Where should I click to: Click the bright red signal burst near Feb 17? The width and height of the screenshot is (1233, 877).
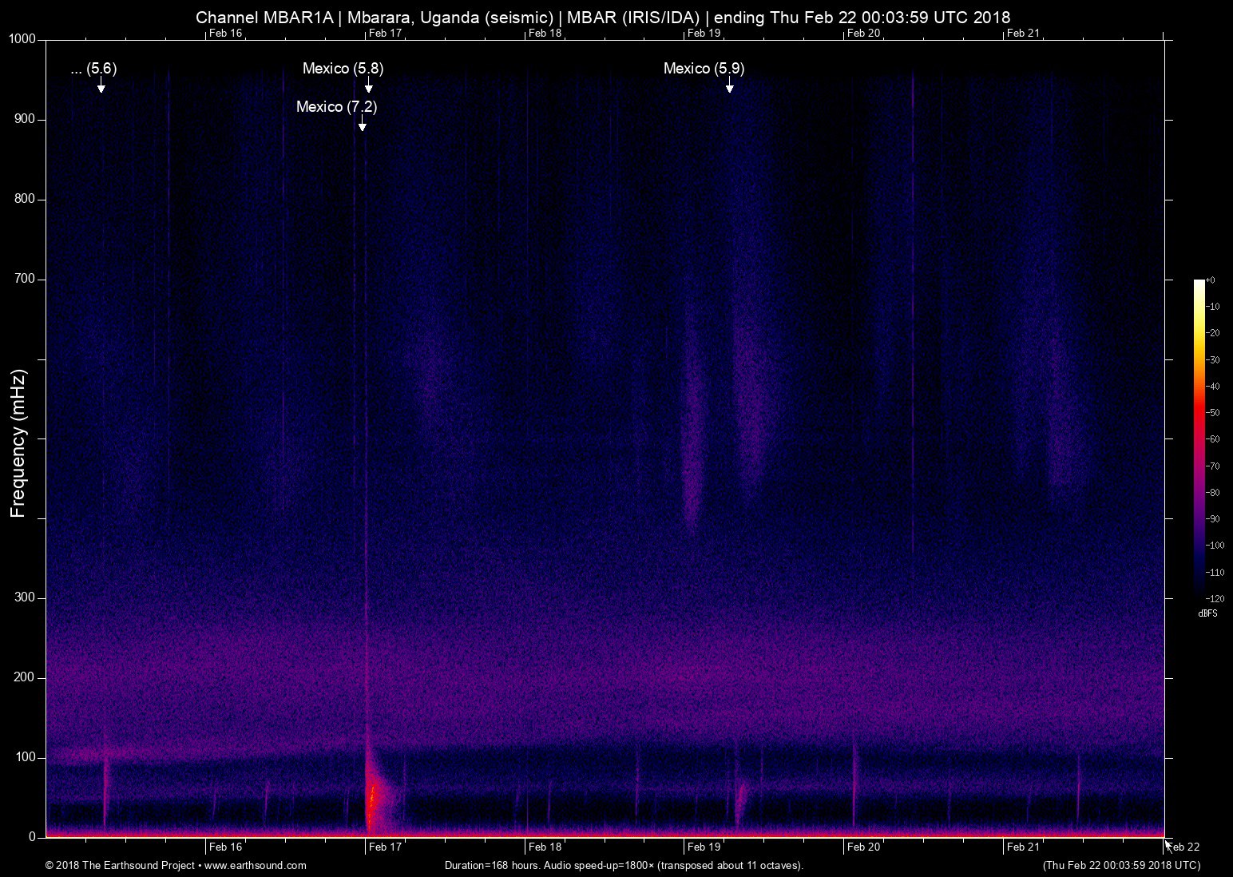pos(371,799)
